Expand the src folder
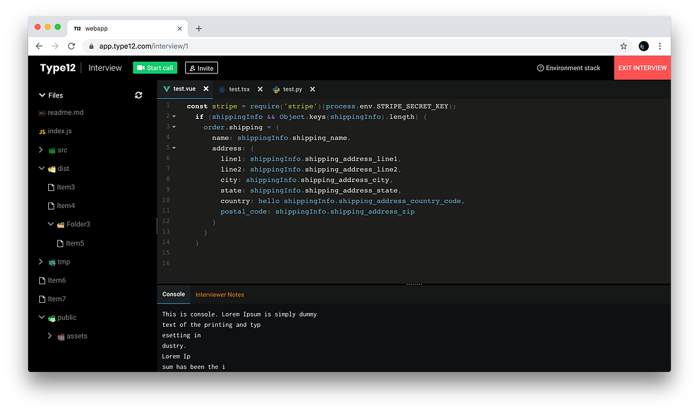The height and width of the screenshot is (412, 699). (x=41, y=150)
